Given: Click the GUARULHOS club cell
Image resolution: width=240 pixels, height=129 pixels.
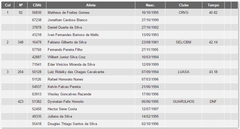Looking at the screenshot, I should [184, 101].
